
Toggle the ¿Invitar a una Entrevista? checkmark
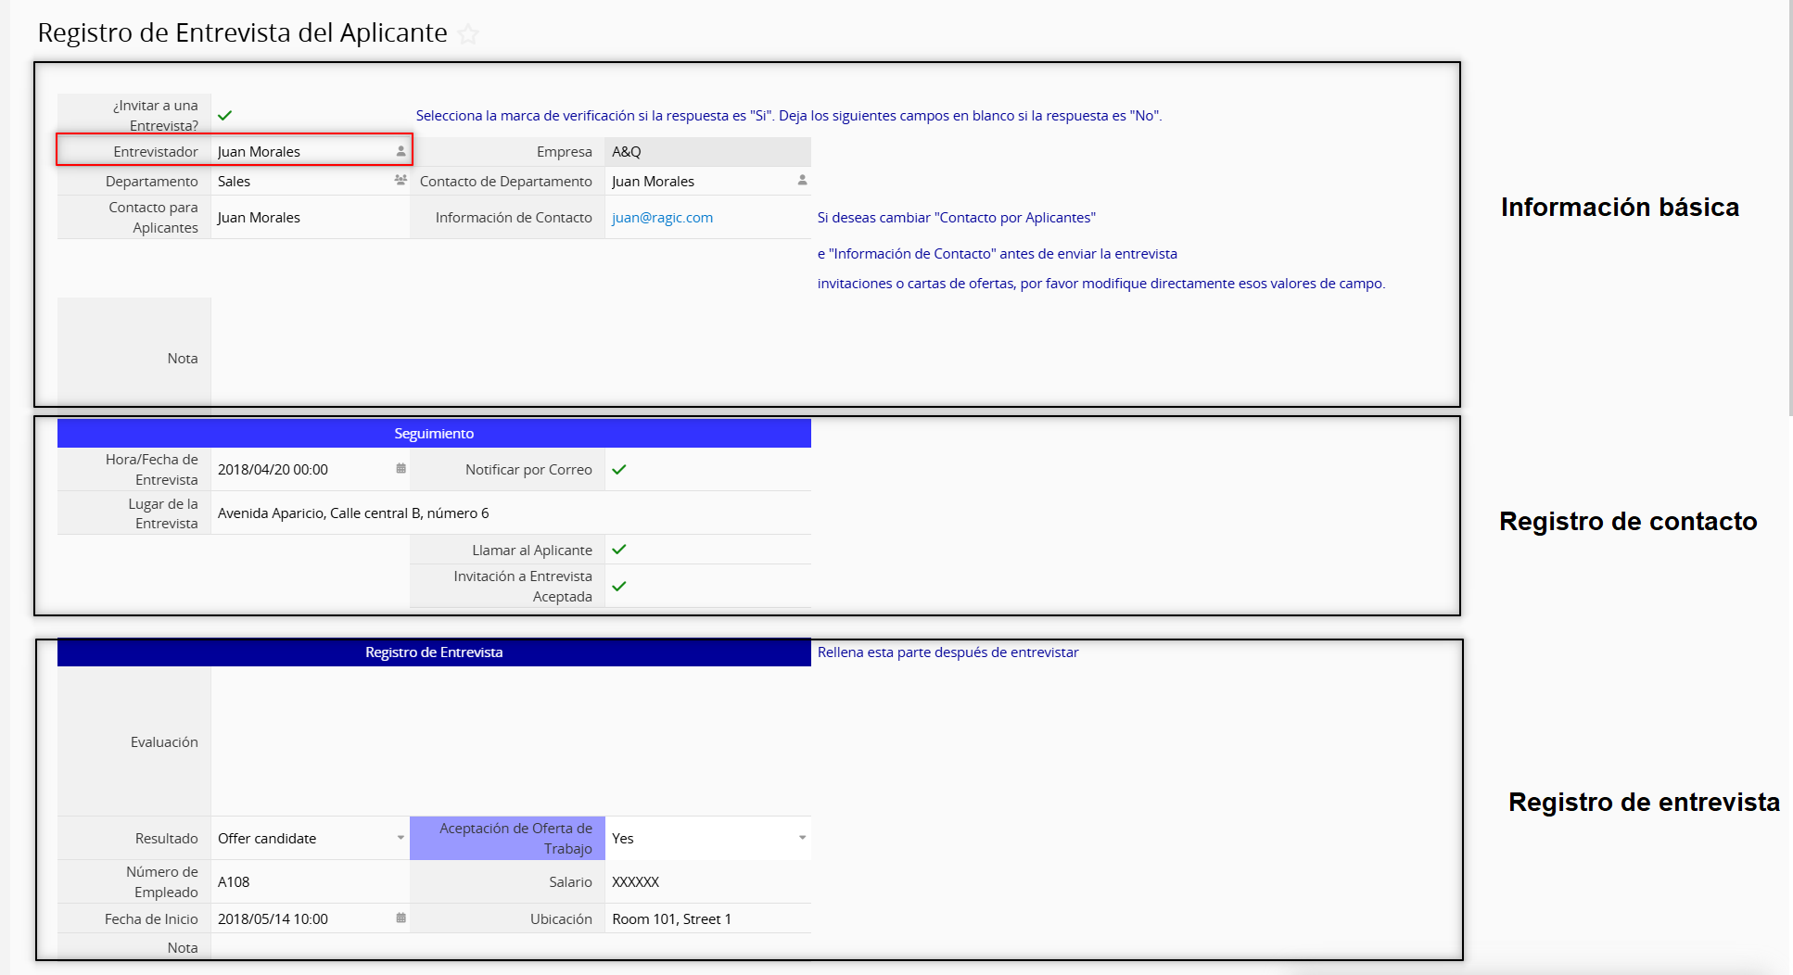pyautogui.click(x=224, y=116)
